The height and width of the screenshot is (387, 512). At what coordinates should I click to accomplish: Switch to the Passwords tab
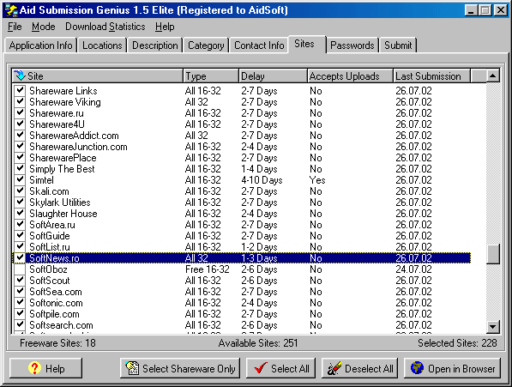[x=352, y=45]
